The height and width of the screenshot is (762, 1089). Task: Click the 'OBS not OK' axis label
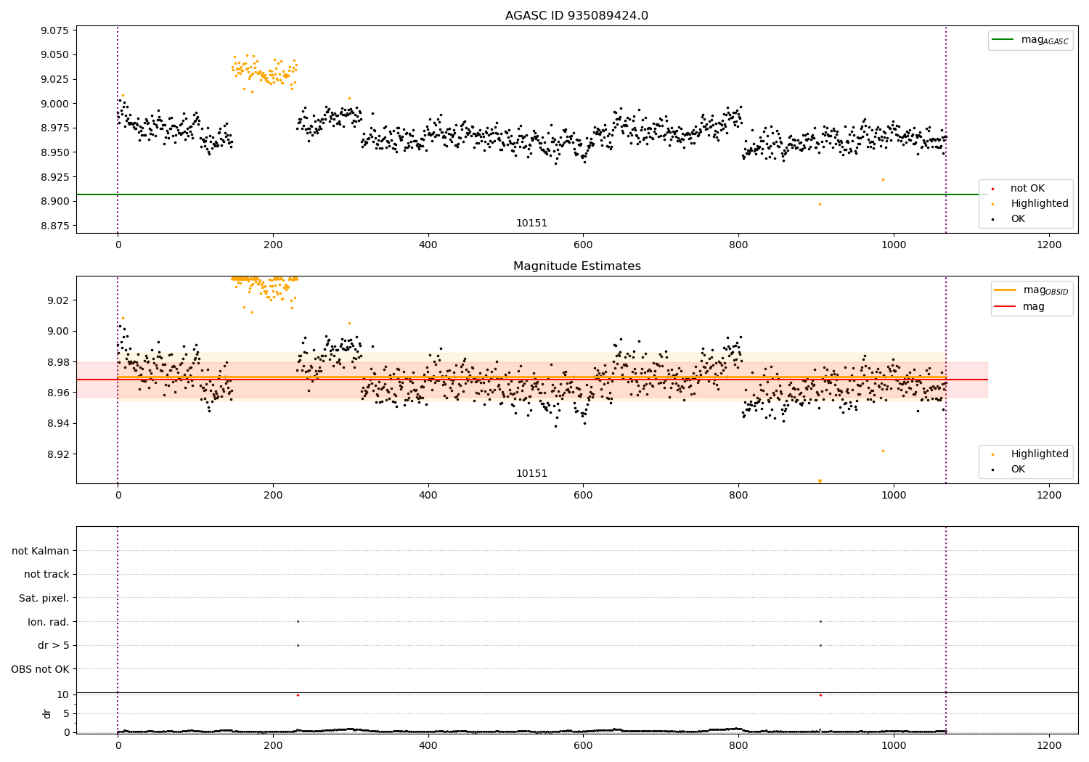[41, 669]
